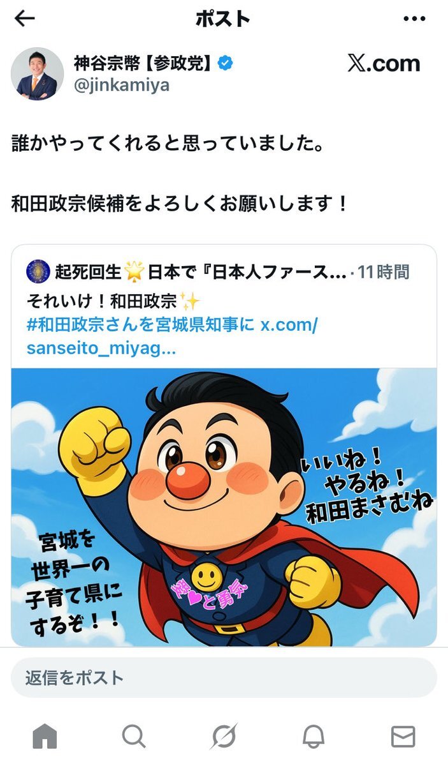Open the superhero cartoon image
The height and width of the screenshot is (766, 448).
224,507
